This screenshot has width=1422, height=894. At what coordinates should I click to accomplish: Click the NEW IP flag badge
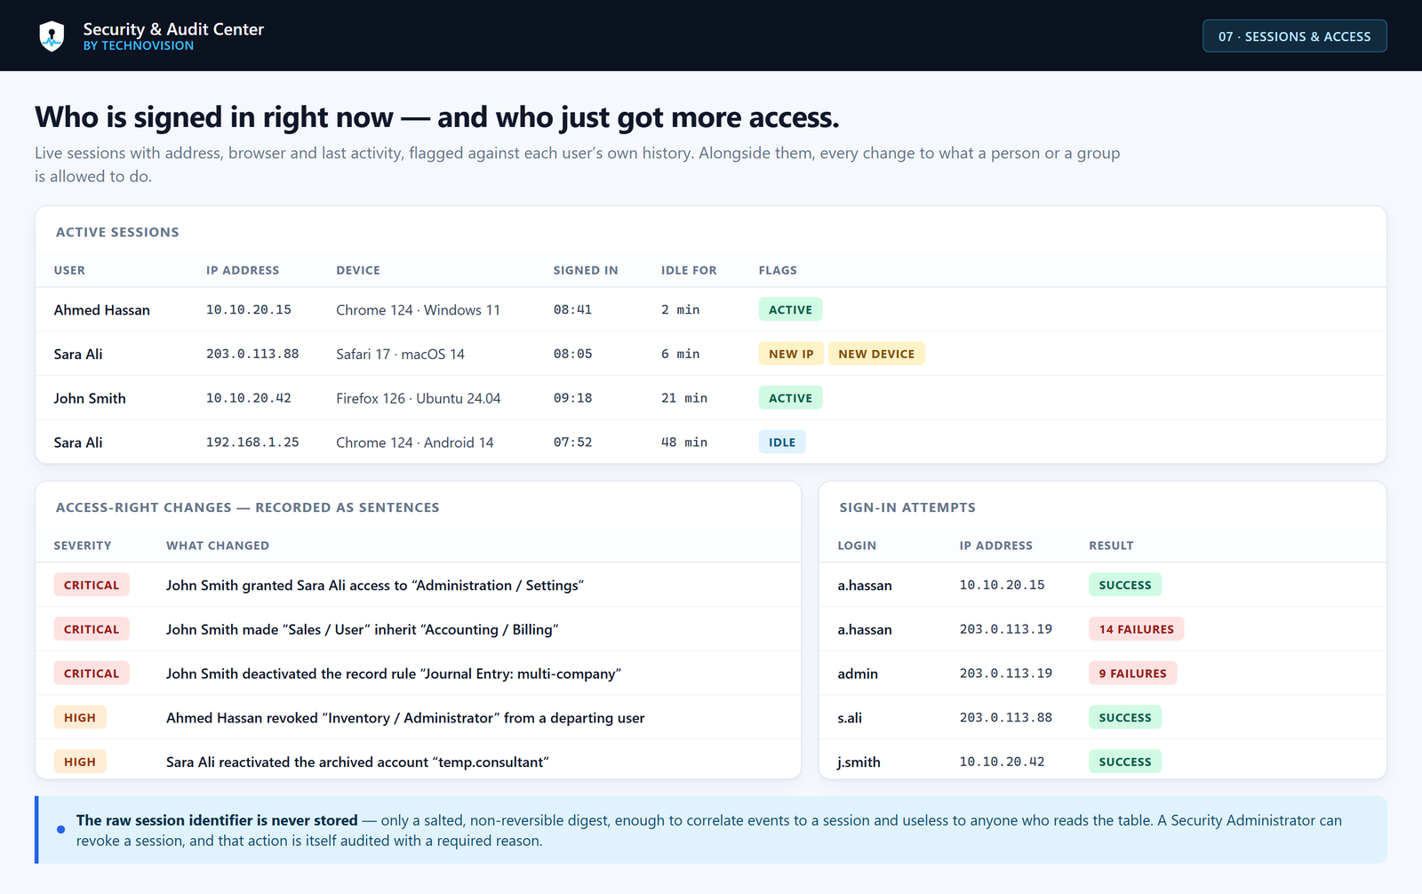tap(791, 354)
